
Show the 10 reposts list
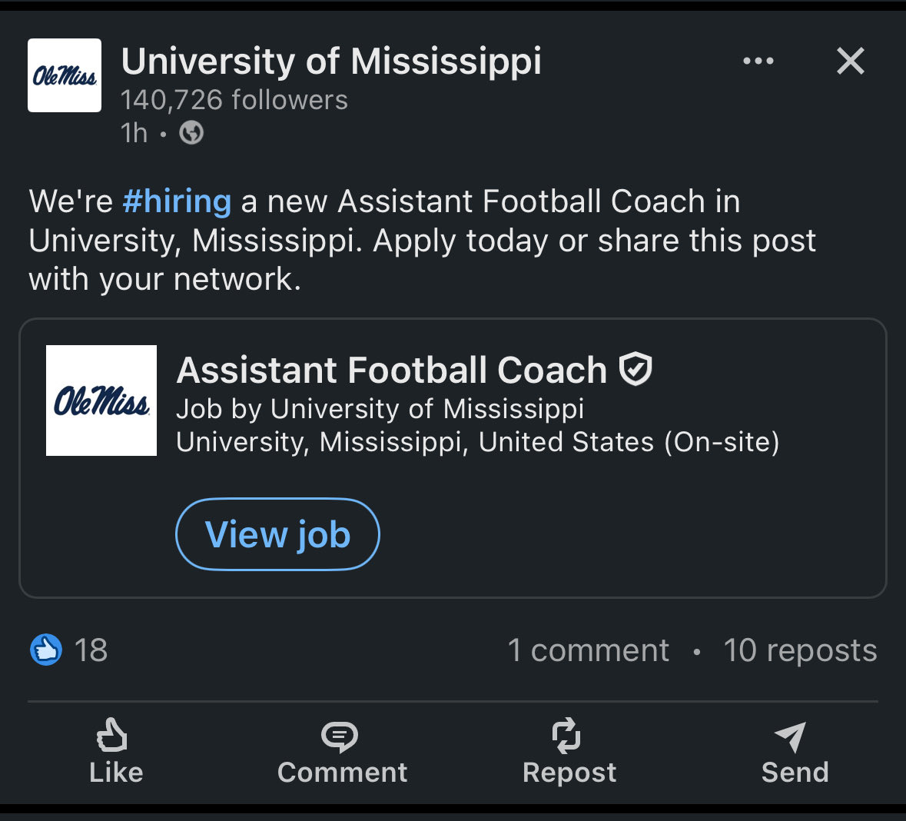(x=800, y=650)
